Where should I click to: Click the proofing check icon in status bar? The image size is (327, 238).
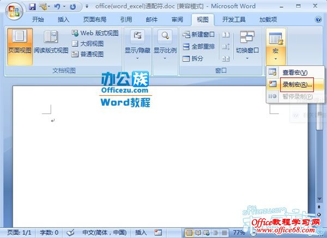pyautogui.click(x=70, y=233)
